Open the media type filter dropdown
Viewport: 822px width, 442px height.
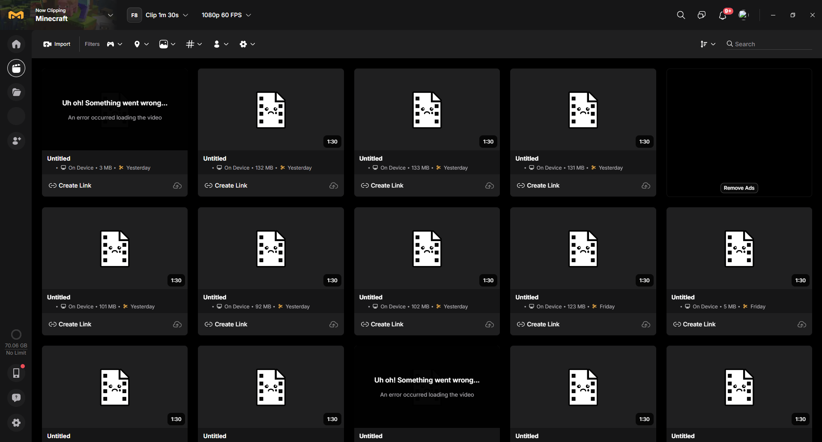(167, 44)
